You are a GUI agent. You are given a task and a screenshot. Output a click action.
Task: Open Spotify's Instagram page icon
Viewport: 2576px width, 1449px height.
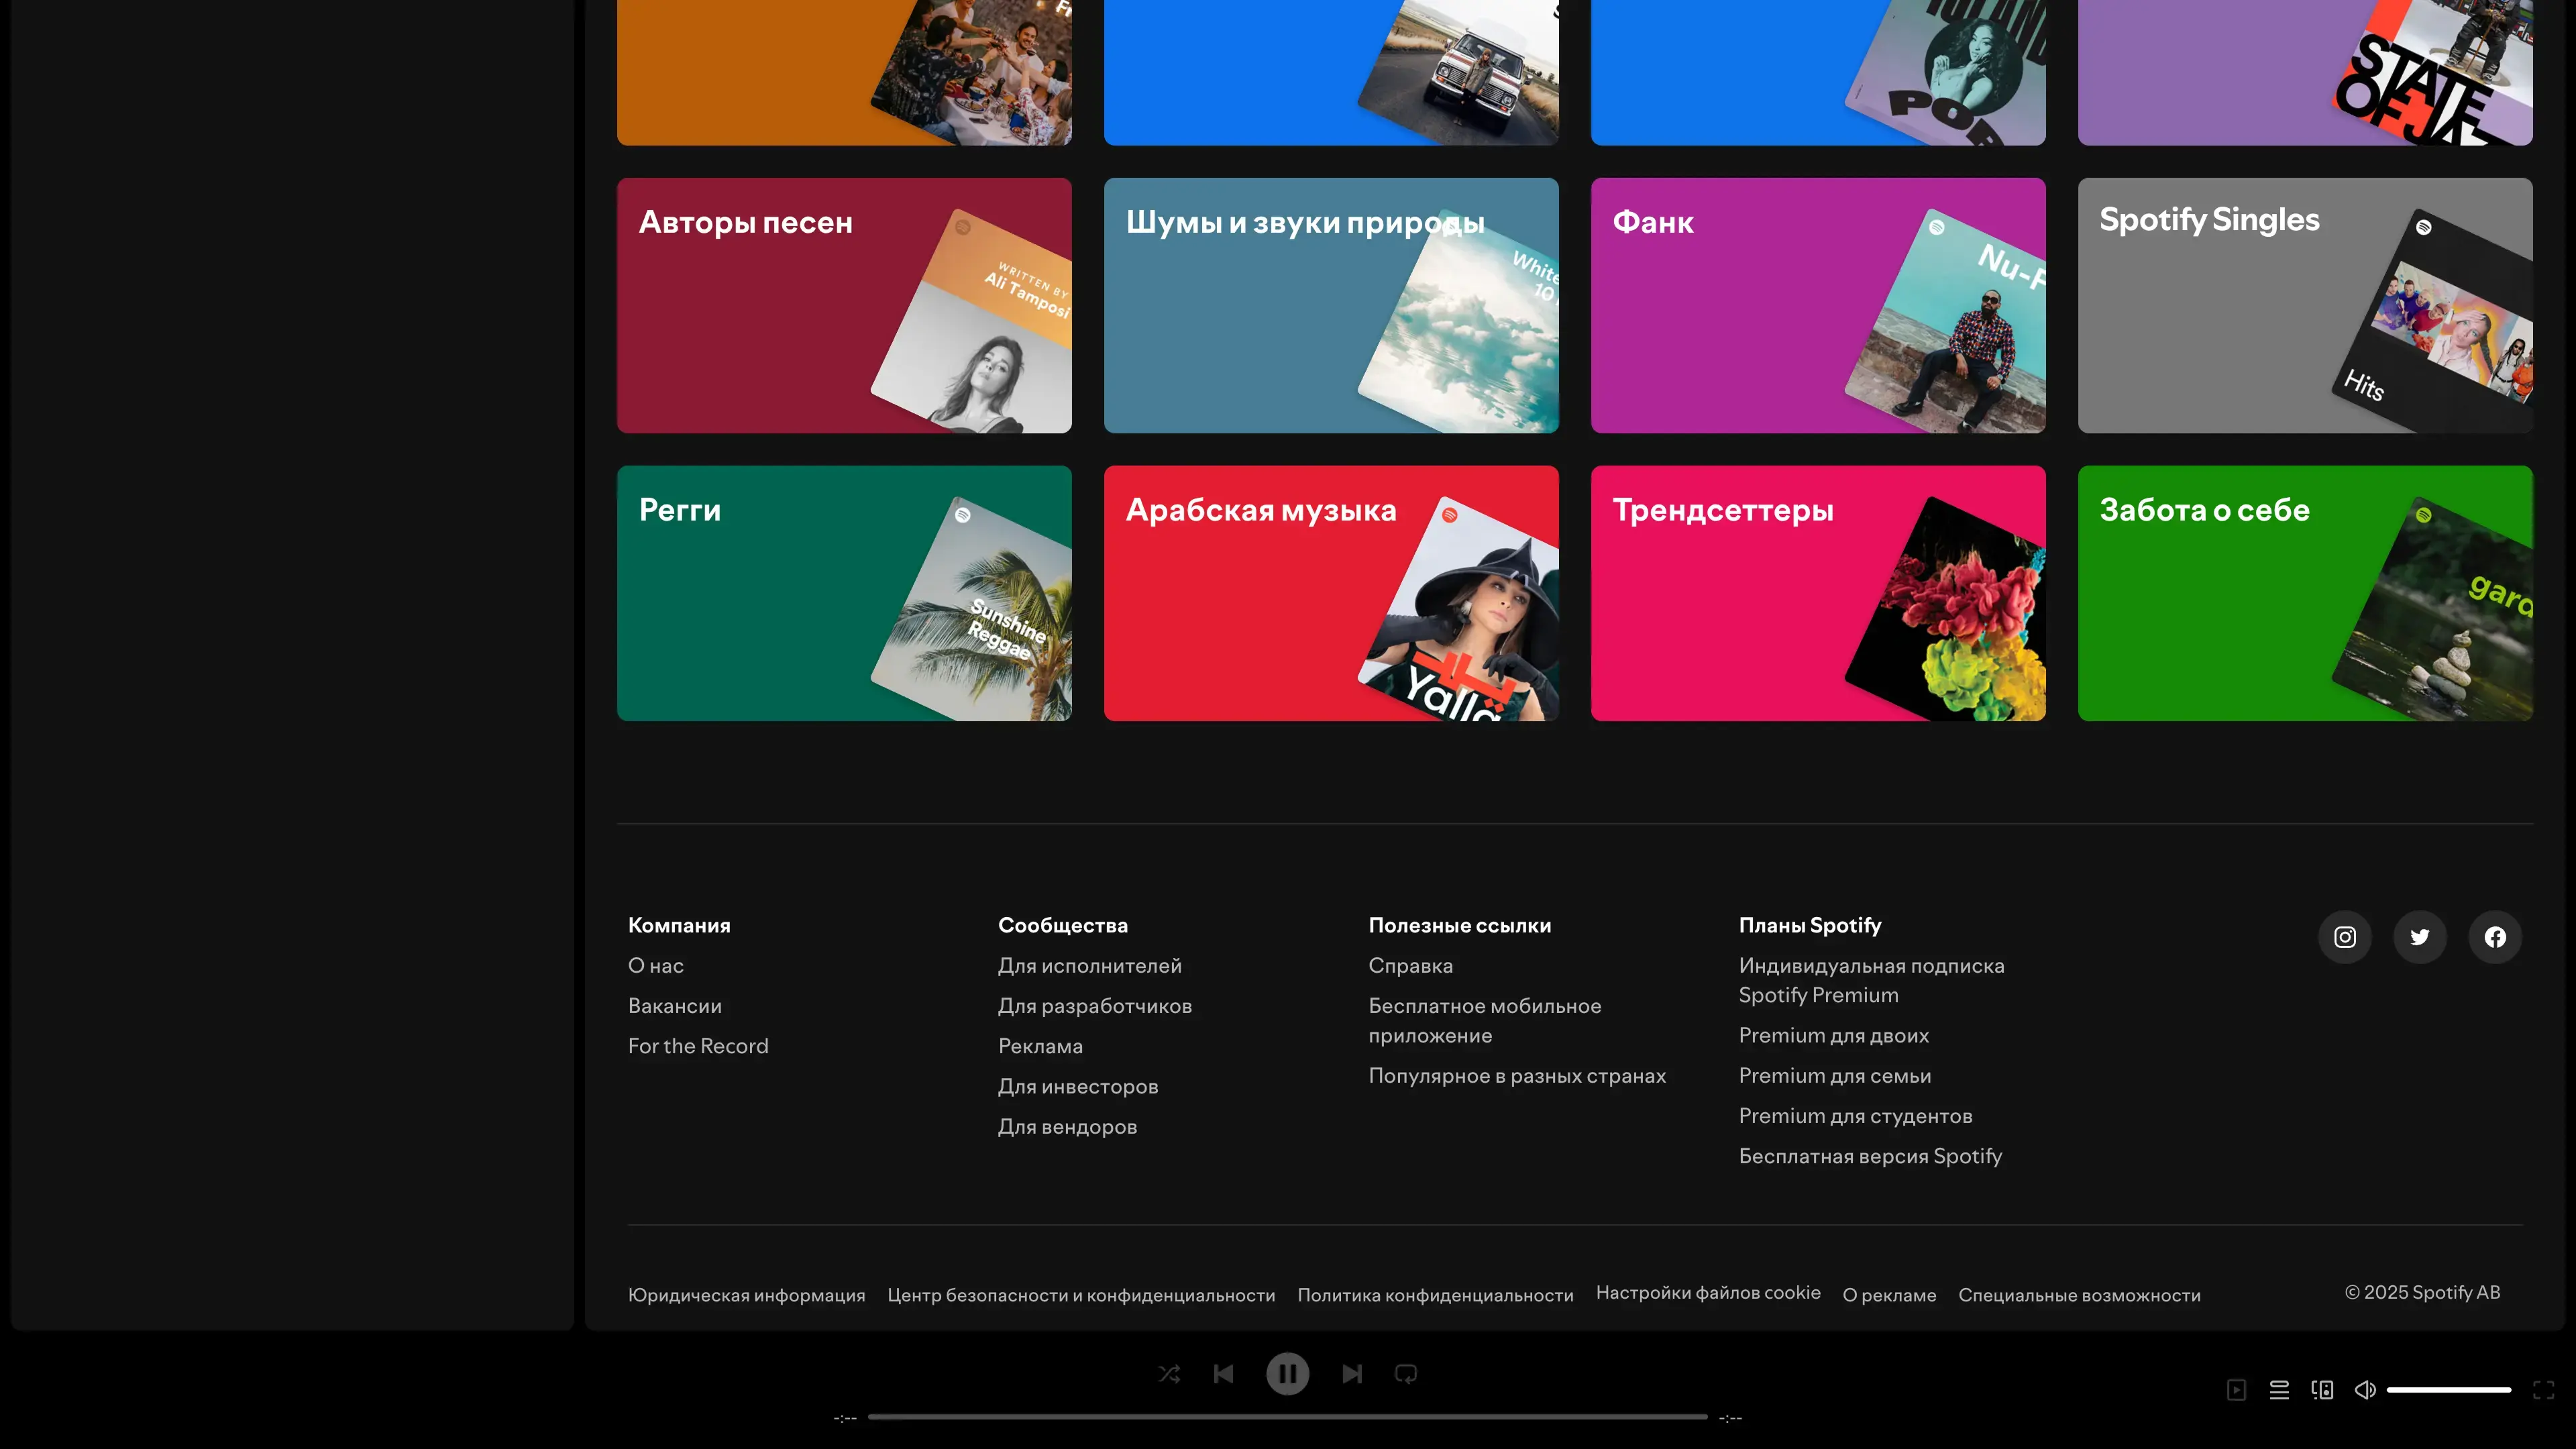coord(2344,937)
